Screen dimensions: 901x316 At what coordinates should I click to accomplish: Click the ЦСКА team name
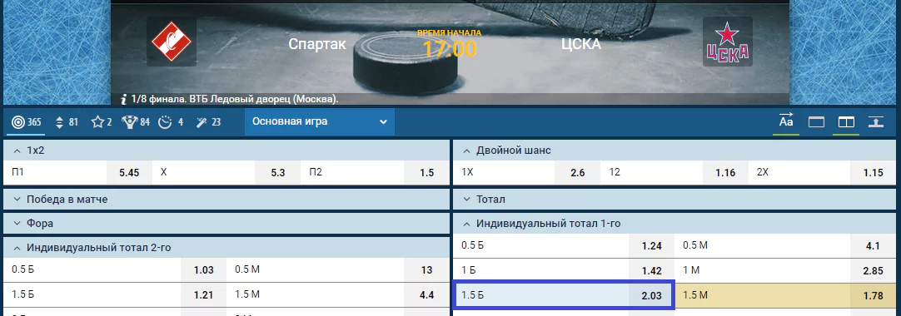pos(581,43)
